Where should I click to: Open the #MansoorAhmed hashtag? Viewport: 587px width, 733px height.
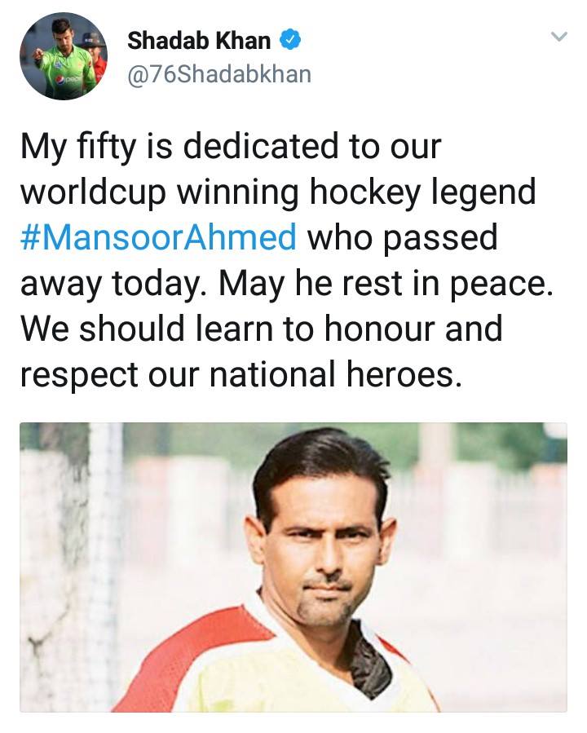[x=158, y=237]
